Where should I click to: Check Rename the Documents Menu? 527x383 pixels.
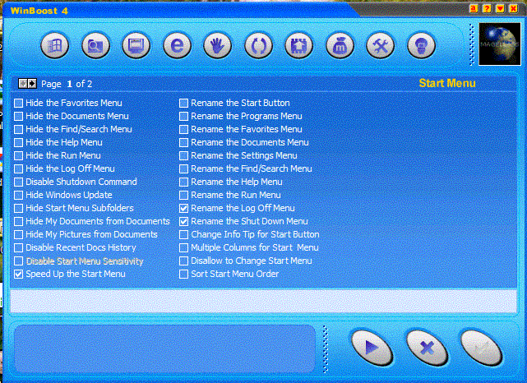click(183, 142)
